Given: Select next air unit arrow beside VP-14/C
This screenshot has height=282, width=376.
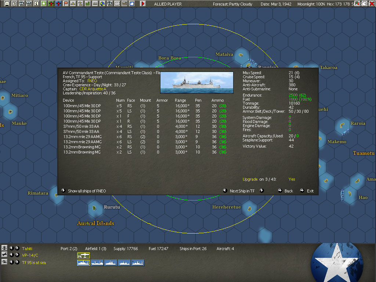Looking at the screenshot, I should [x=17, y=255].
